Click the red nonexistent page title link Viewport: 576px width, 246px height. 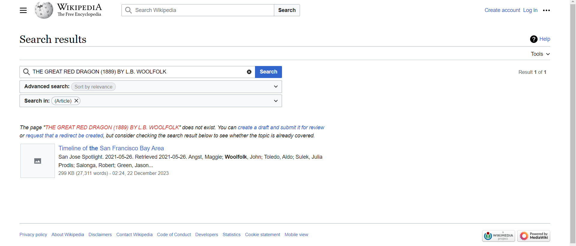(112, 127)
